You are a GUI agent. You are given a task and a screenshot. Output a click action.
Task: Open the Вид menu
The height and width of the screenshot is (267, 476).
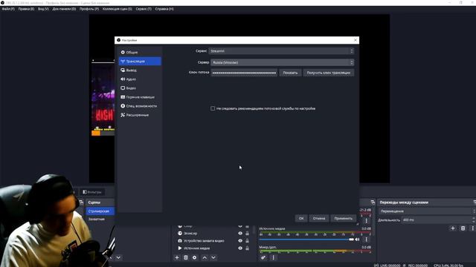43,9
